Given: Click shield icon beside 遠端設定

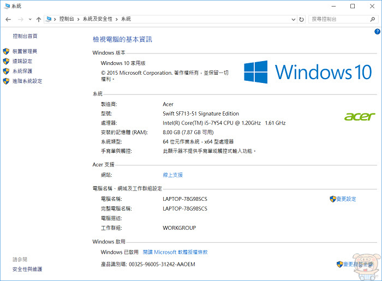Looking at the screenshot, I should click(x=6, y=61).
